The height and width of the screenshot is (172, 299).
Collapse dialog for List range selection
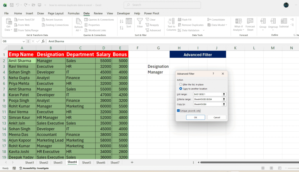coord(224,94)
